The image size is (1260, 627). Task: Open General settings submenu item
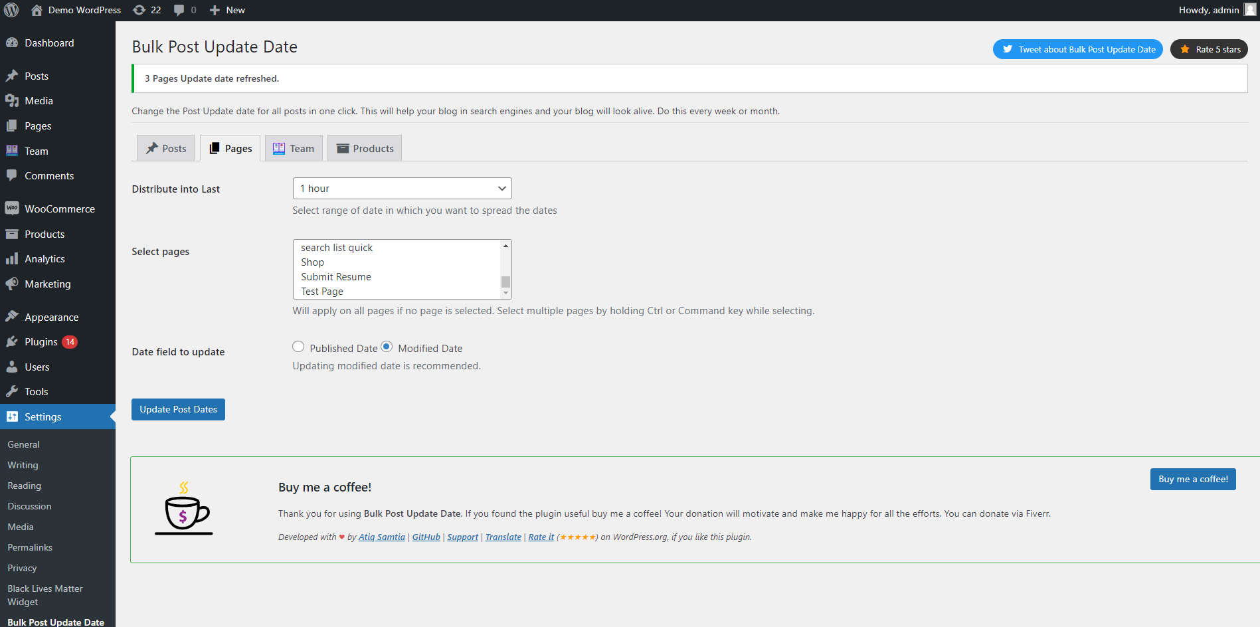pyautogui.click(x=24, y=444)
